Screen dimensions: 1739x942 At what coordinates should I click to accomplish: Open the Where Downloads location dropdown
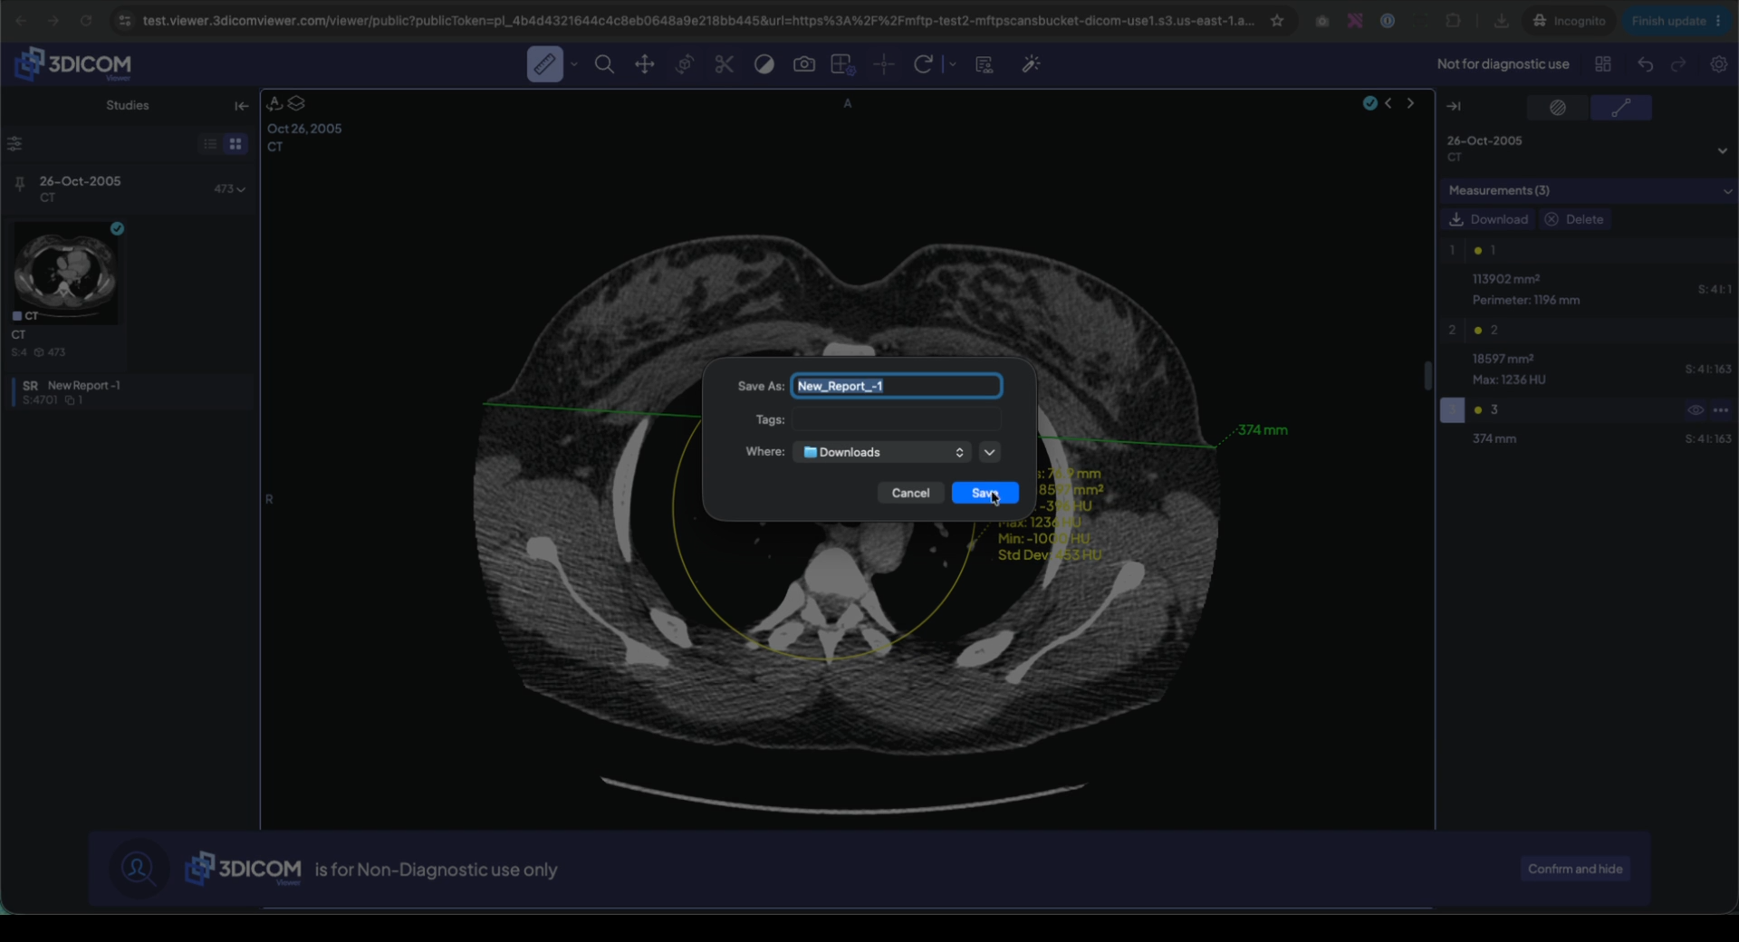point(882,452)
